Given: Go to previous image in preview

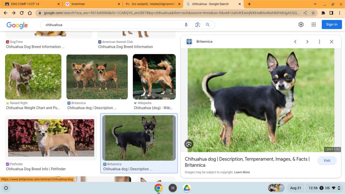Looking at the screenshot, I should coord(295,42).
